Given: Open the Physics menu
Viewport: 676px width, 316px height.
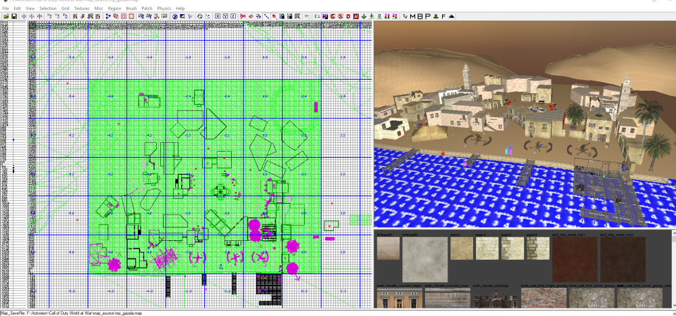Looking at the screenshot, I should click(x=164, y=8).
